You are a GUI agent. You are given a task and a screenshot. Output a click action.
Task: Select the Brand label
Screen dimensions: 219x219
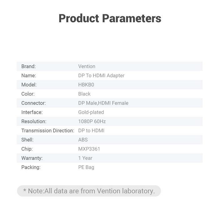(28, 66)
